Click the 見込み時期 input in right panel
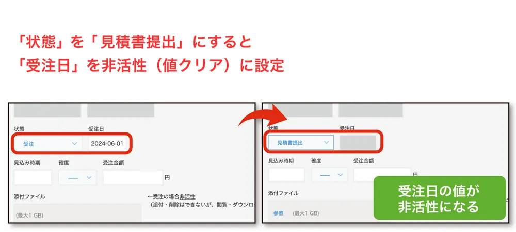Viewport: 516px width, 232px height. click(286, 175)
